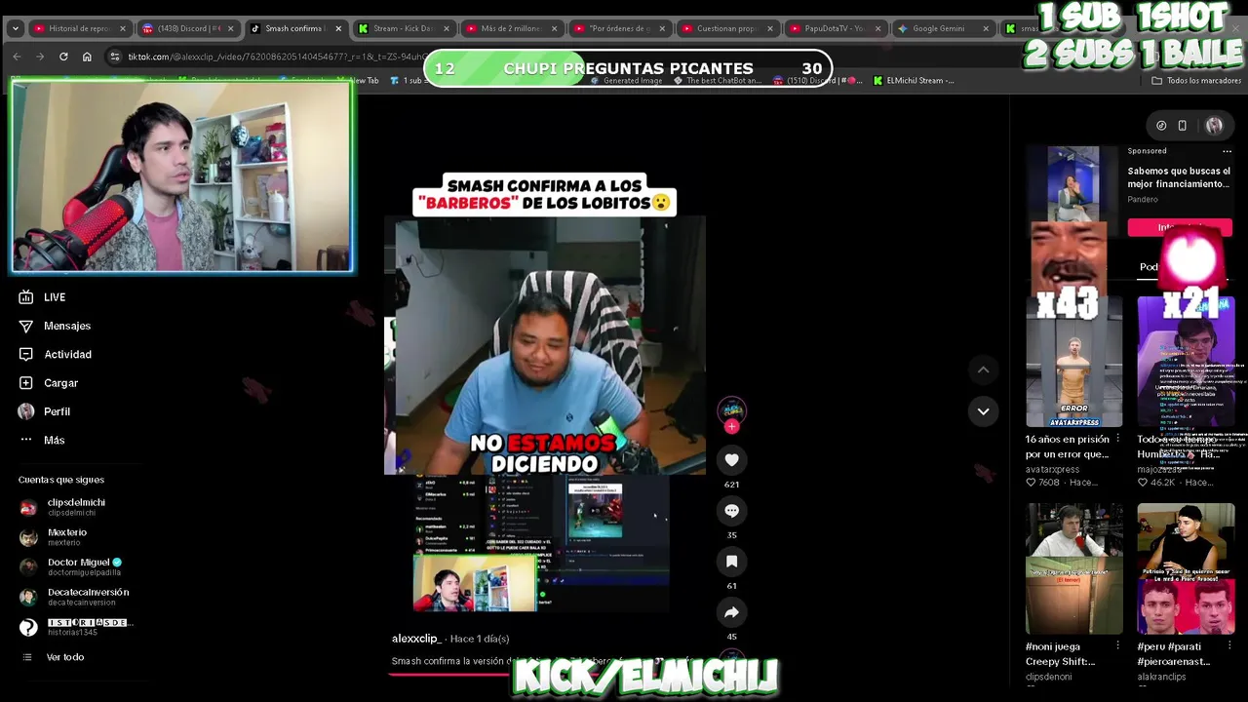Open the creator avatar beside the video
Screen dimensions: 1248x702
[x=732, y=410]
